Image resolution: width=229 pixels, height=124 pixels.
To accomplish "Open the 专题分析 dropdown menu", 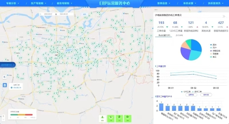I will 12,3.
